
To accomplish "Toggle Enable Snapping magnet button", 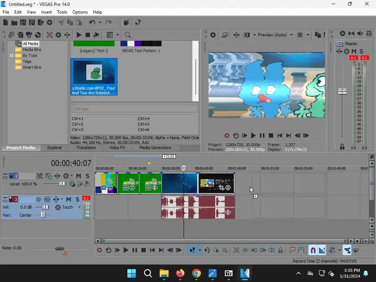I will pyautogui.click(x=313, y=250).
